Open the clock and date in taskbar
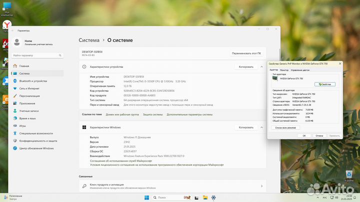This screenshot has width=360, height=202. [346, 198]
